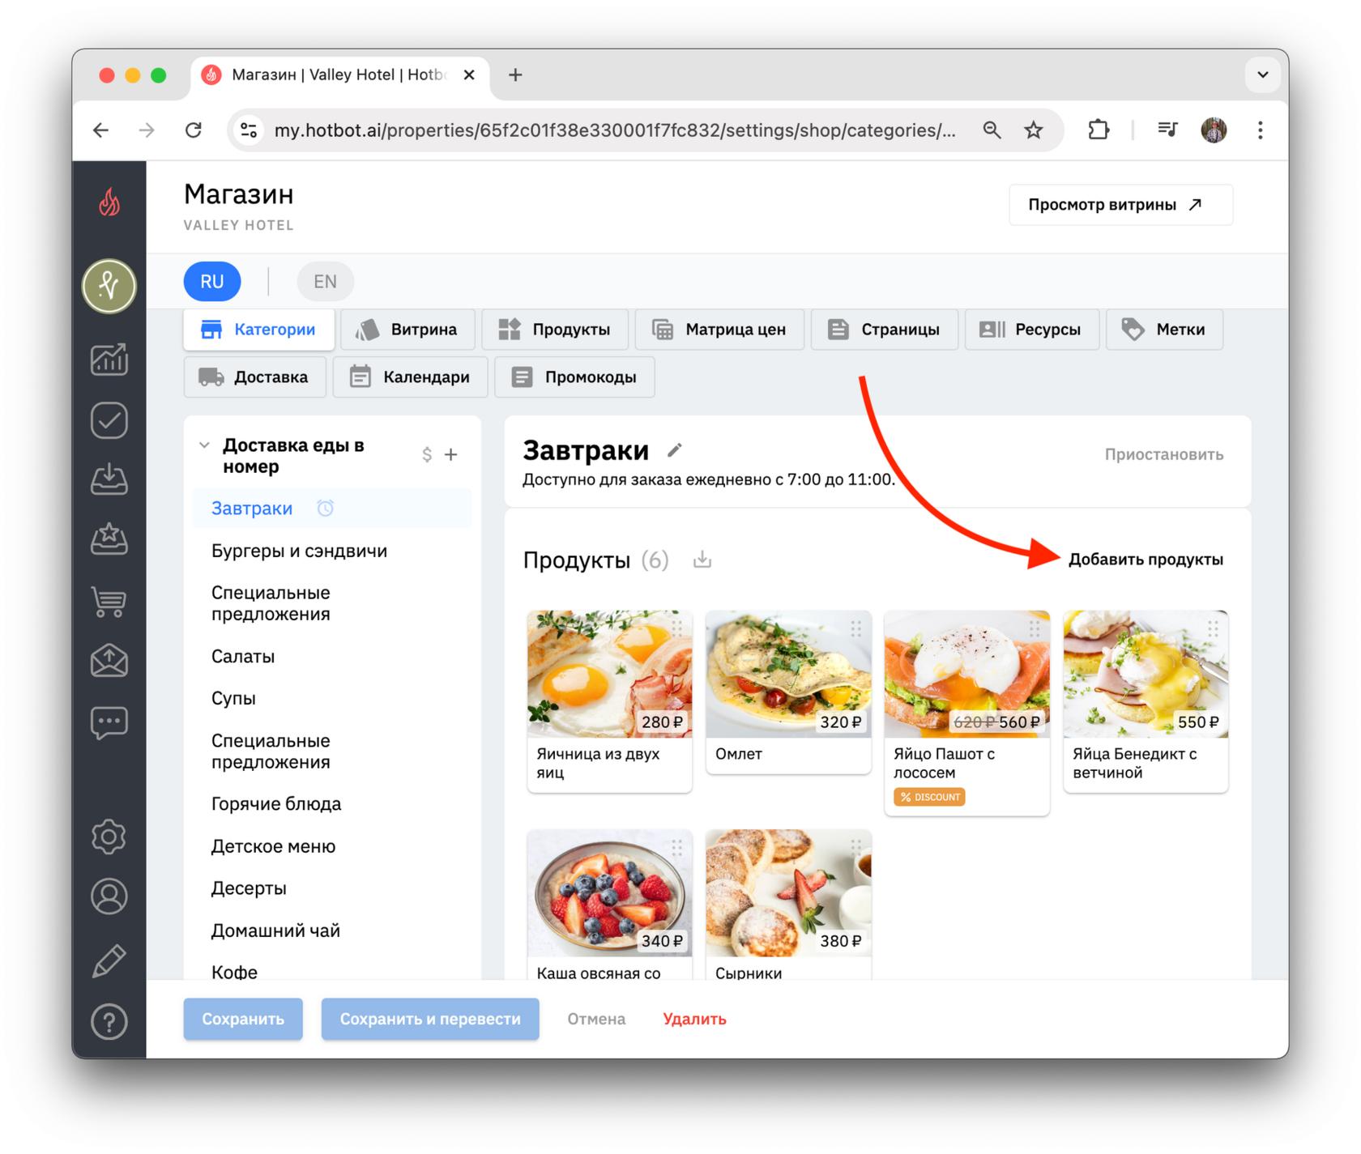This screenshot has height=1154, width=1361.
Task: Click the download icon beside Продукты count
Action: point(702,560)
